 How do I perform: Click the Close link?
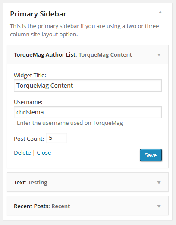pyautogui.click(x=44, y=152)
